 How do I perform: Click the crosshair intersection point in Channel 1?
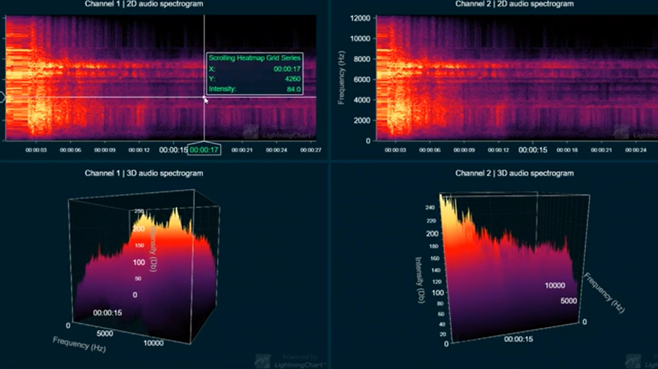204,97
